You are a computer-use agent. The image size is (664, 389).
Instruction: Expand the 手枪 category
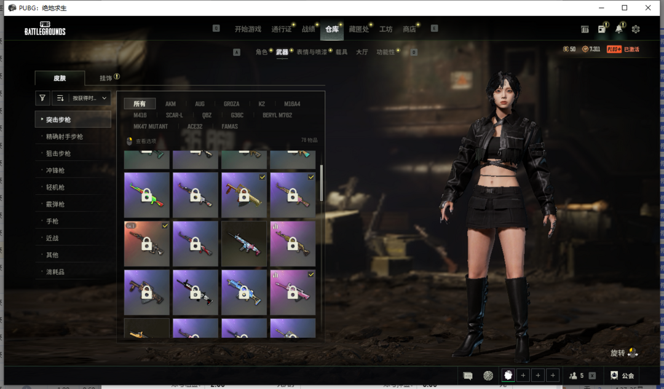pos(73,221)
